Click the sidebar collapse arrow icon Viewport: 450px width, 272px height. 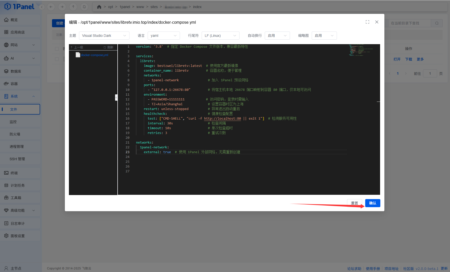(x=42, y=7)
